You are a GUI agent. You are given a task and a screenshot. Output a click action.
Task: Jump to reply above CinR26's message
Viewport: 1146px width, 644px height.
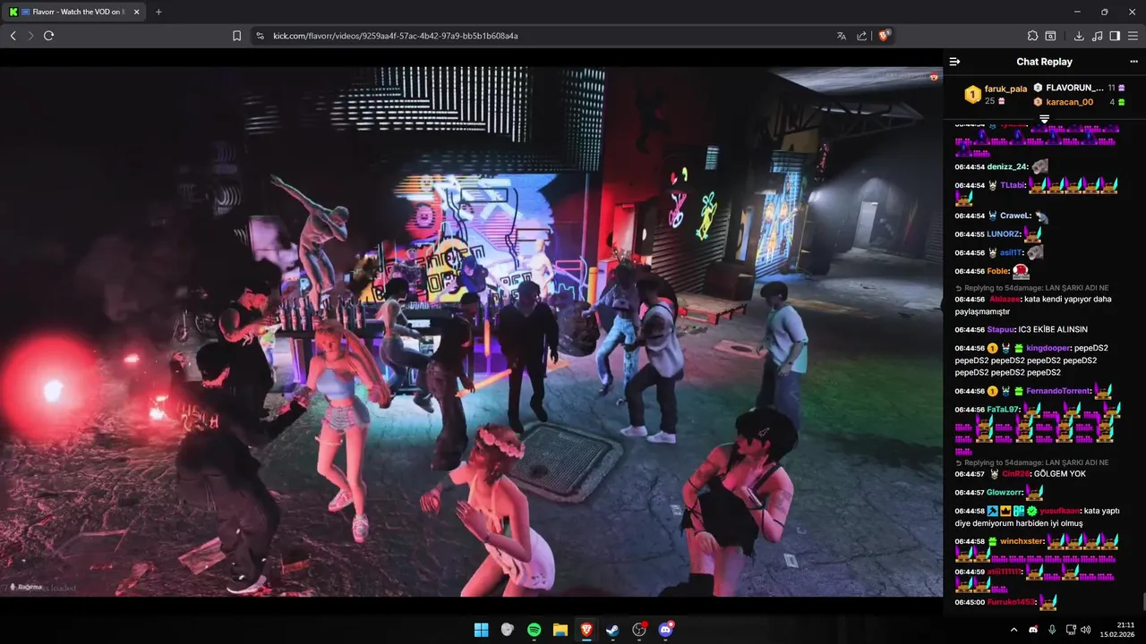1031,462
